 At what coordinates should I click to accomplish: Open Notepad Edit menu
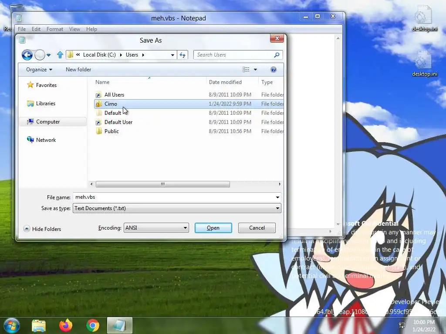(36, 29)
